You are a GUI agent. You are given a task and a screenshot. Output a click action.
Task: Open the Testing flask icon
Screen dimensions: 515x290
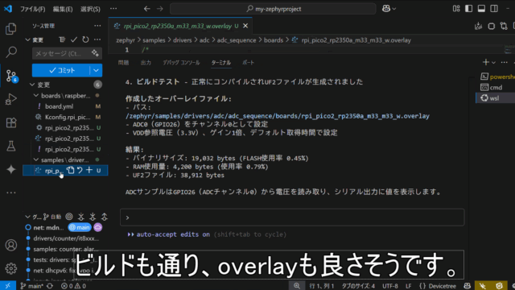[10, 146]
